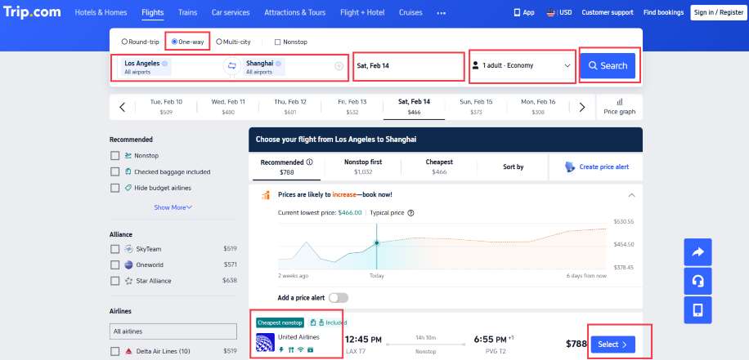Collapse the price trend panel chevron
Image resolution: width=749 pixels, height=360 pixels.
point(630,195)
